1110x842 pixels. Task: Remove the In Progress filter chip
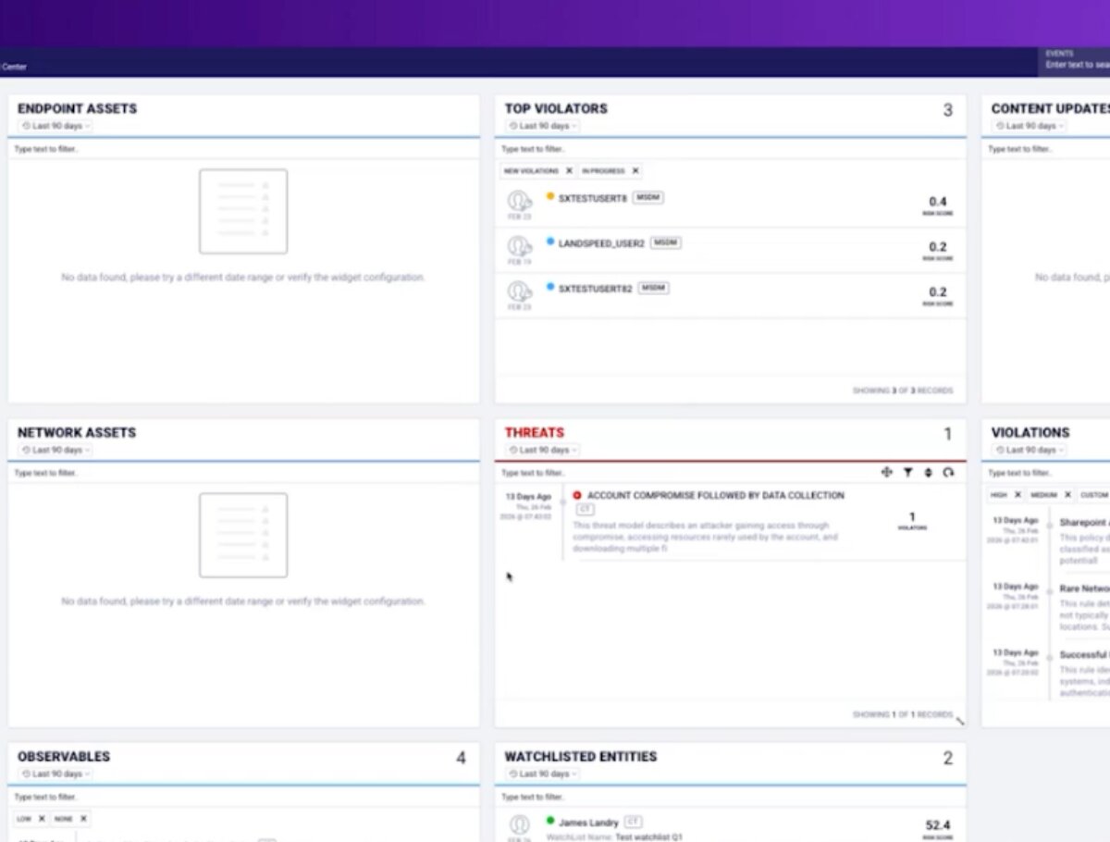click(635, 171)
